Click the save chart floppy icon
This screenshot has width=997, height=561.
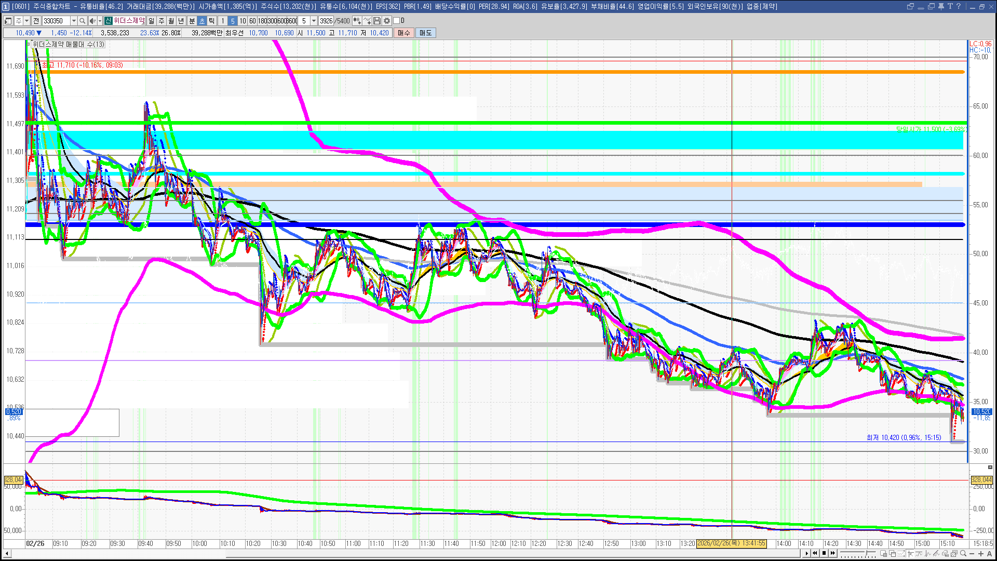(x=378, y=21)
